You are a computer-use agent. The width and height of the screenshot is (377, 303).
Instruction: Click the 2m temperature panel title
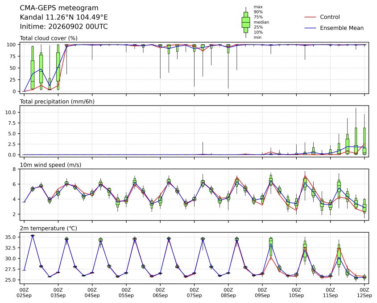pos(48,228)
